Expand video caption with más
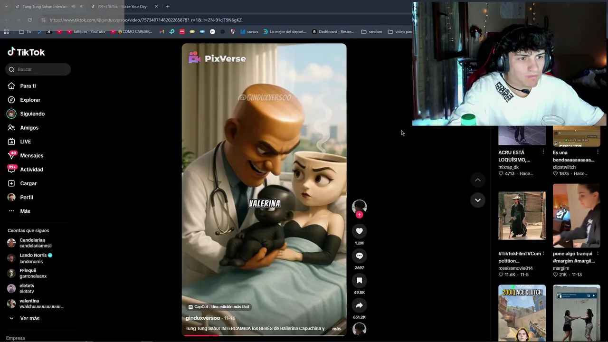Viewport: 608px width, 342px height. coord(336,329)
